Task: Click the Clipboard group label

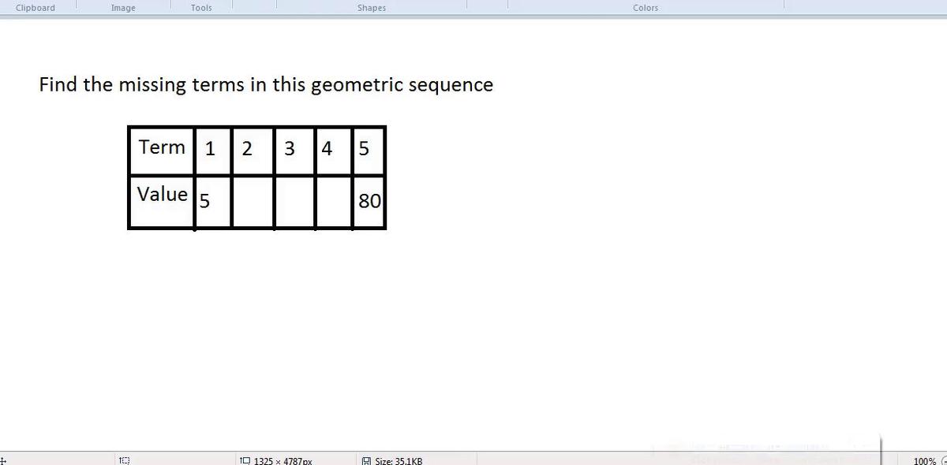Action: point(36,8)
